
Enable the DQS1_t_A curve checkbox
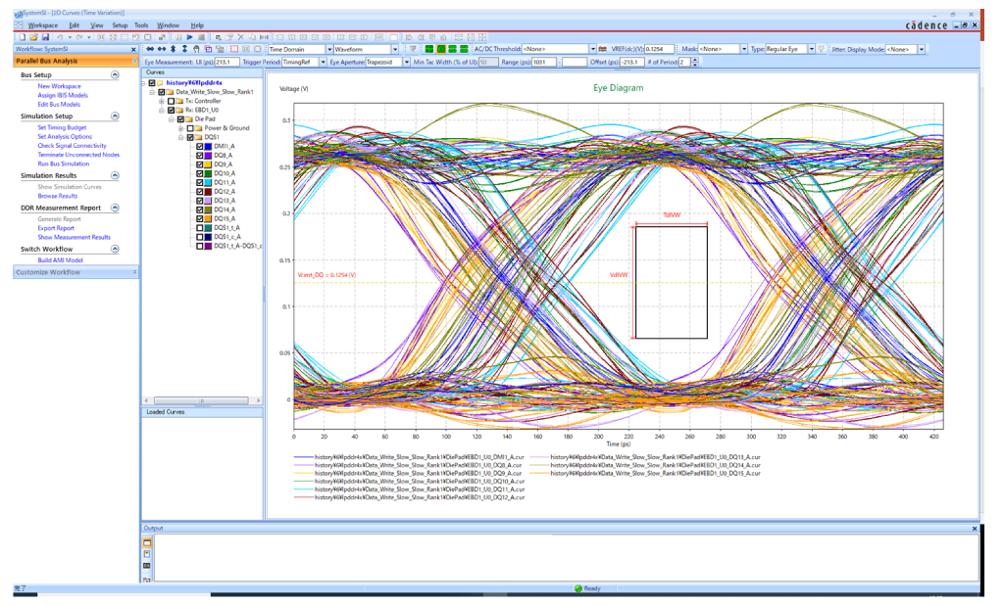(x=200, y=227)
